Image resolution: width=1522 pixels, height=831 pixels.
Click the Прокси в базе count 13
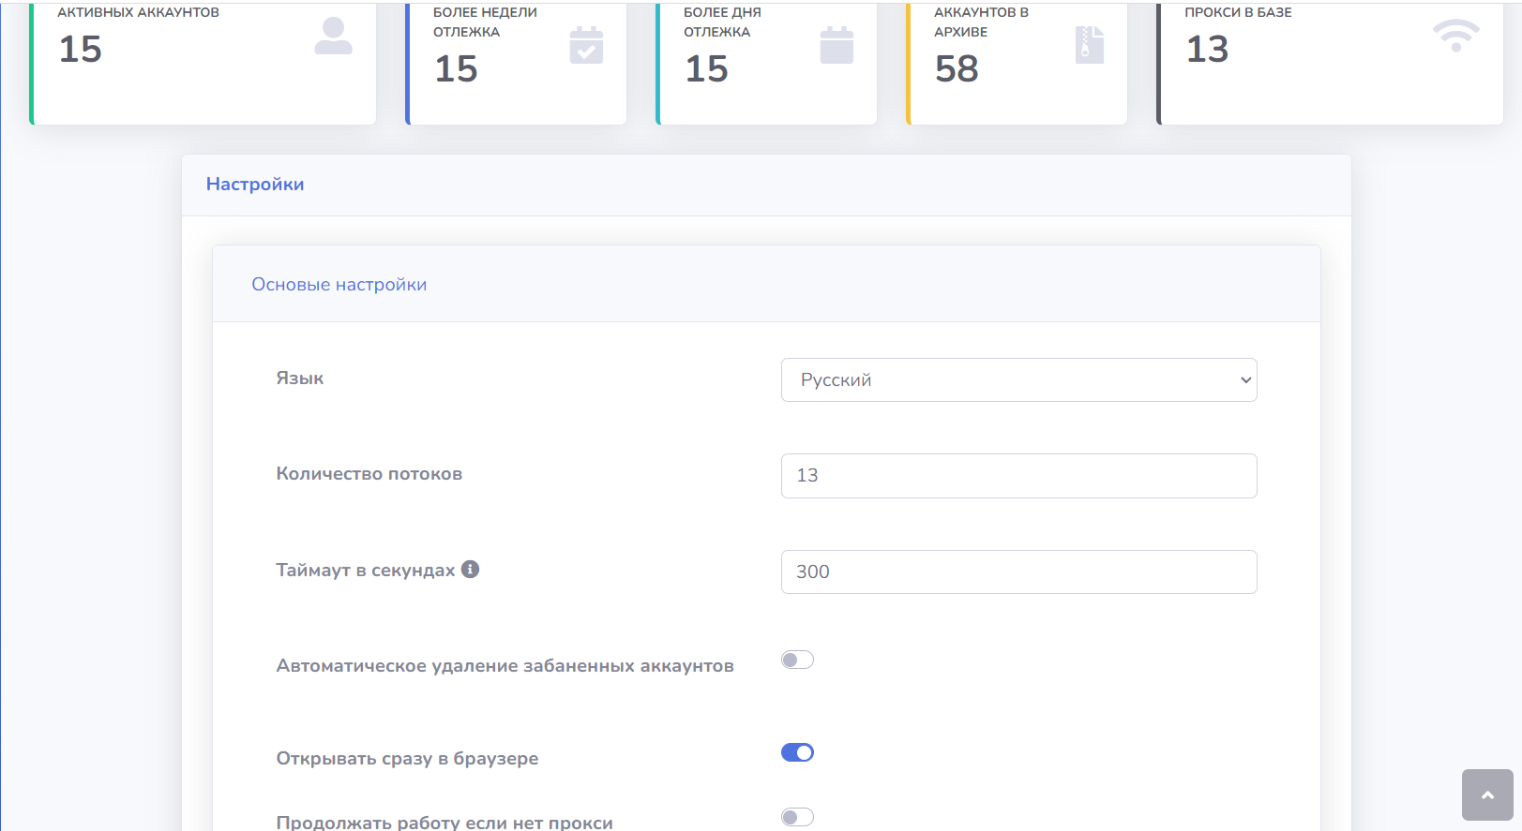1207,50
